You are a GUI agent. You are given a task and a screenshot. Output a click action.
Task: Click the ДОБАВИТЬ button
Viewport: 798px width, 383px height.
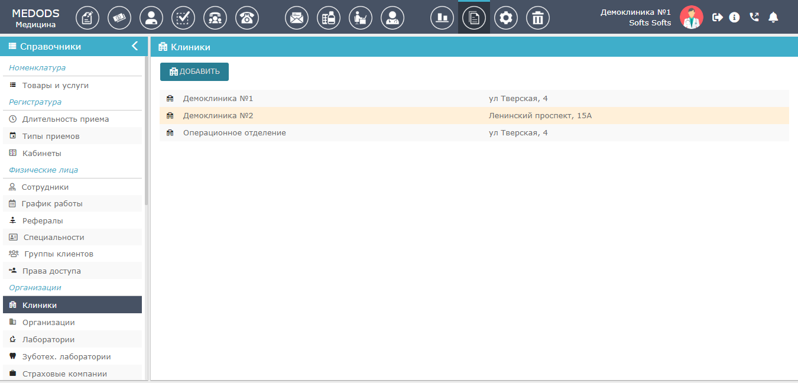coord(194,72)
